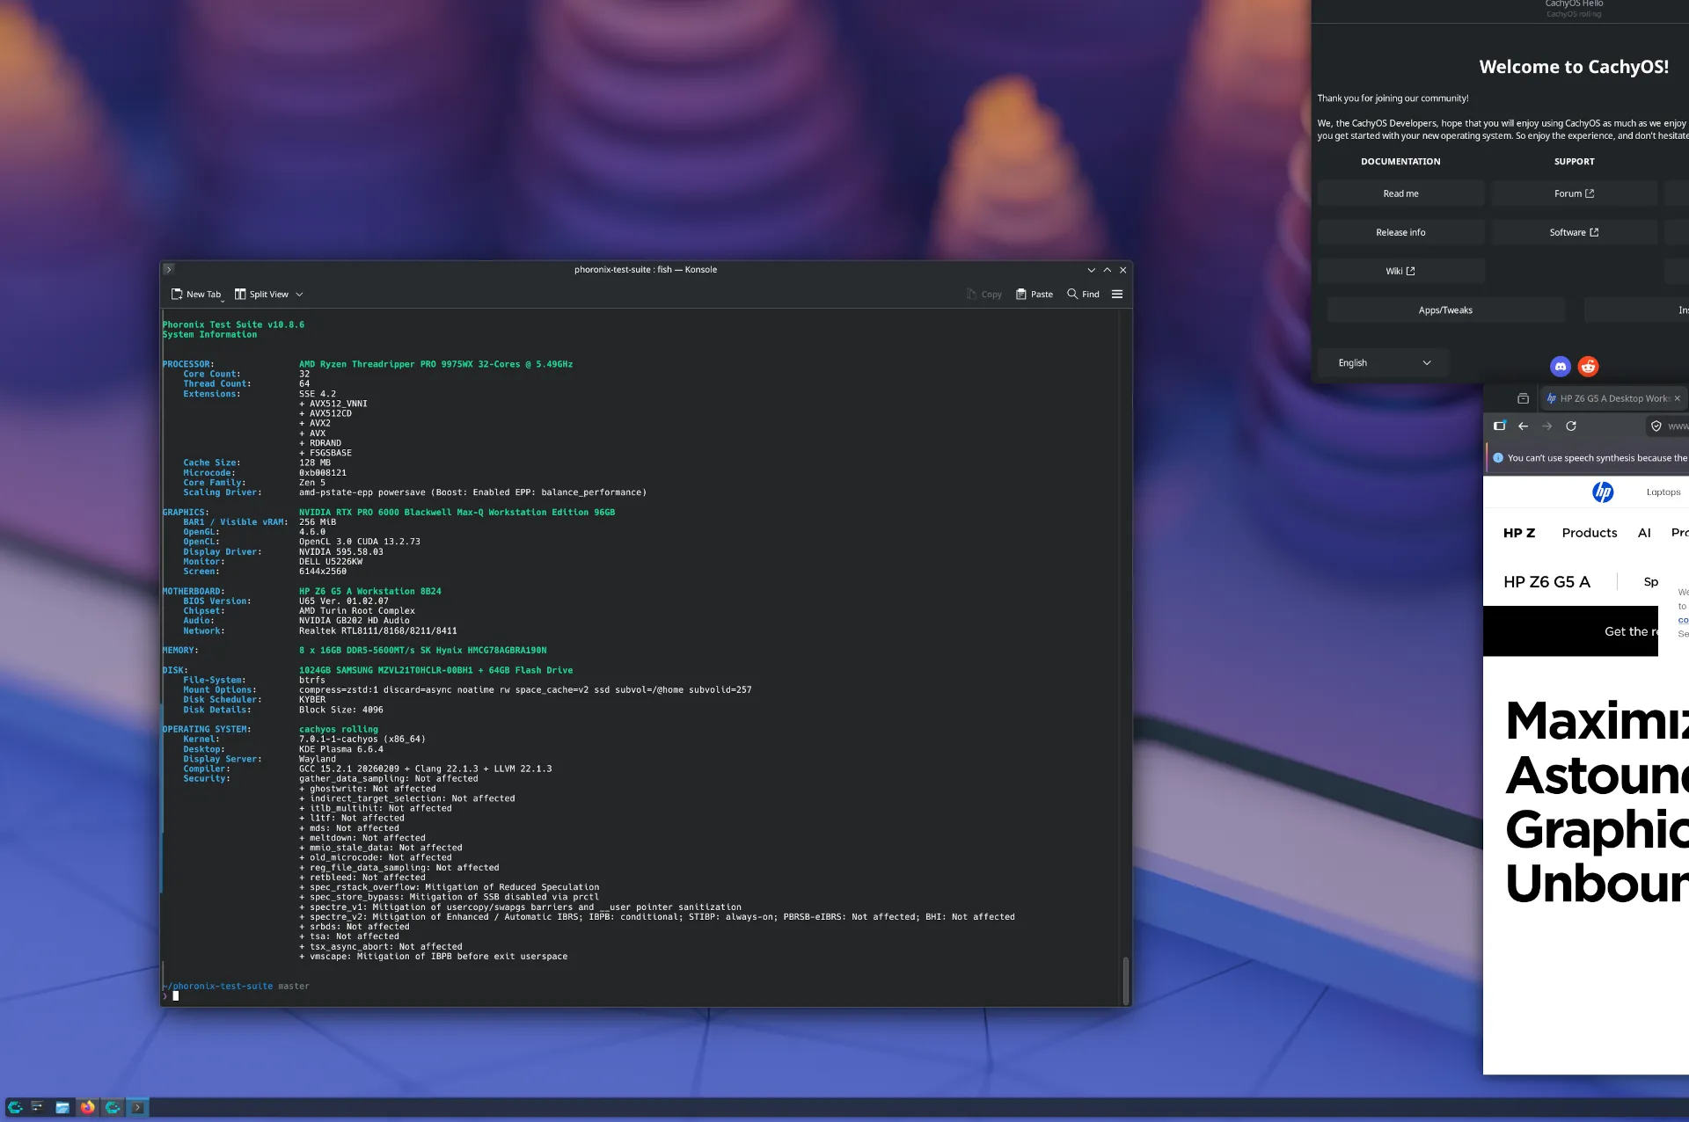1689x1122 pixels.
Task: Open Konsole from the taskbar
Action: 137,1108
